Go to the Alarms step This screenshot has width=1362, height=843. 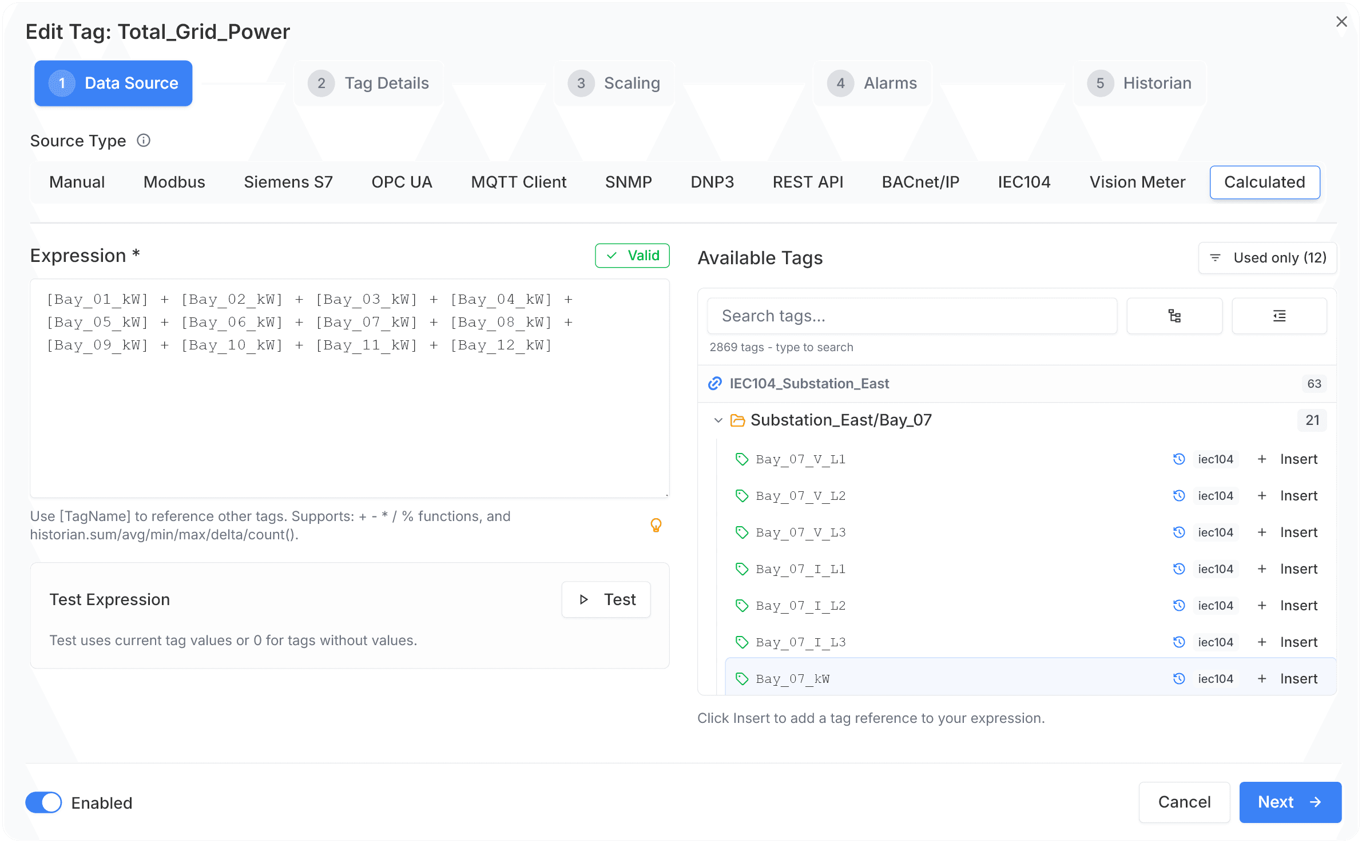point(872,83)
